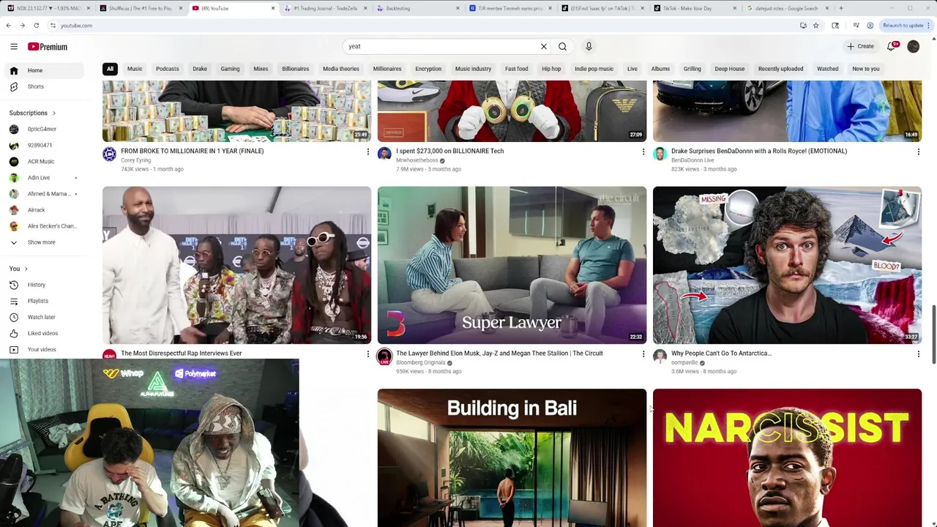This screenshot has height=527, width=937.
Task: Activate voice search microphone
Action: click(589, 47)
